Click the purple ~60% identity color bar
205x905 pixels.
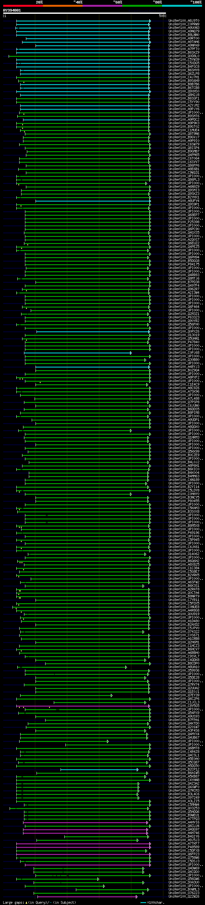tap(102, 6)
